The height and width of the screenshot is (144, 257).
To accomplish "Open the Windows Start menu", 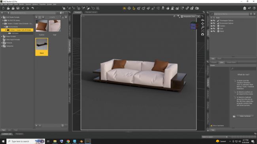I will pyautogui.click(x=3, y=141).
